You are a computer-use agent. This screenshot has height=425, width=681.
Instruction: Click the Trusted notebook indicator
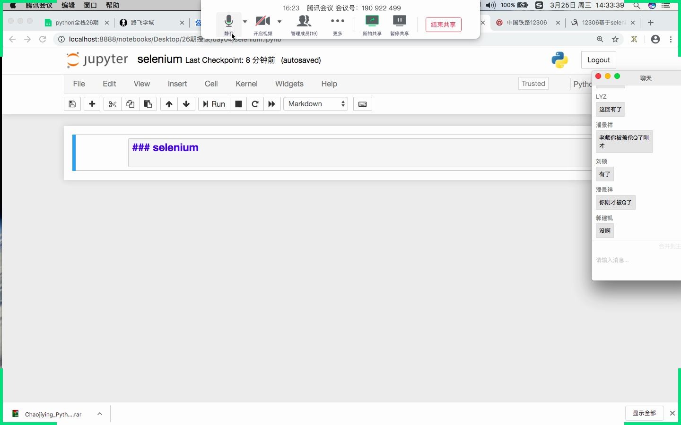(533, 84)
